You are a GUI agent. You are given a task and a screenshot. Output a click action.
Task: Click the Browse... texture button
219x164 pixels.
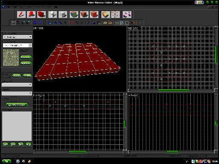26,57
